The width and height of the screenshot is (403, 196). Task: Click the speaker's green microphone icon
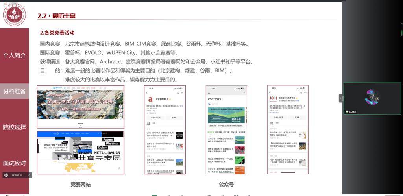click(x=347, y=112)
